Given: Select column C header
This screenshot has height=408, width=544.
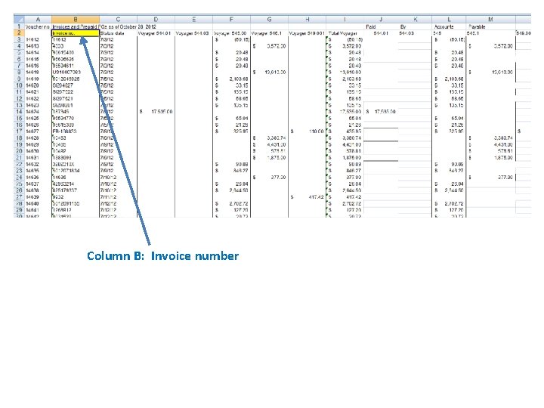Looking at the screenshot, I should pyautogui.click(x=119, y=20).
